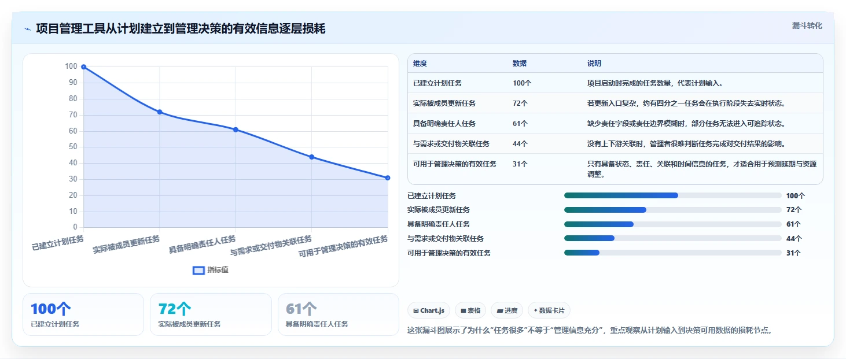Click table cell 已建立计划任务
The width and height of the screenshot is (846, 359).
click(x=437, y=83)
